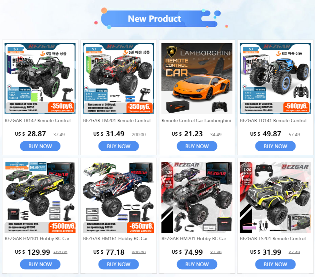Open the Remote Control Car Lamborghini title link

pos(196,121)
